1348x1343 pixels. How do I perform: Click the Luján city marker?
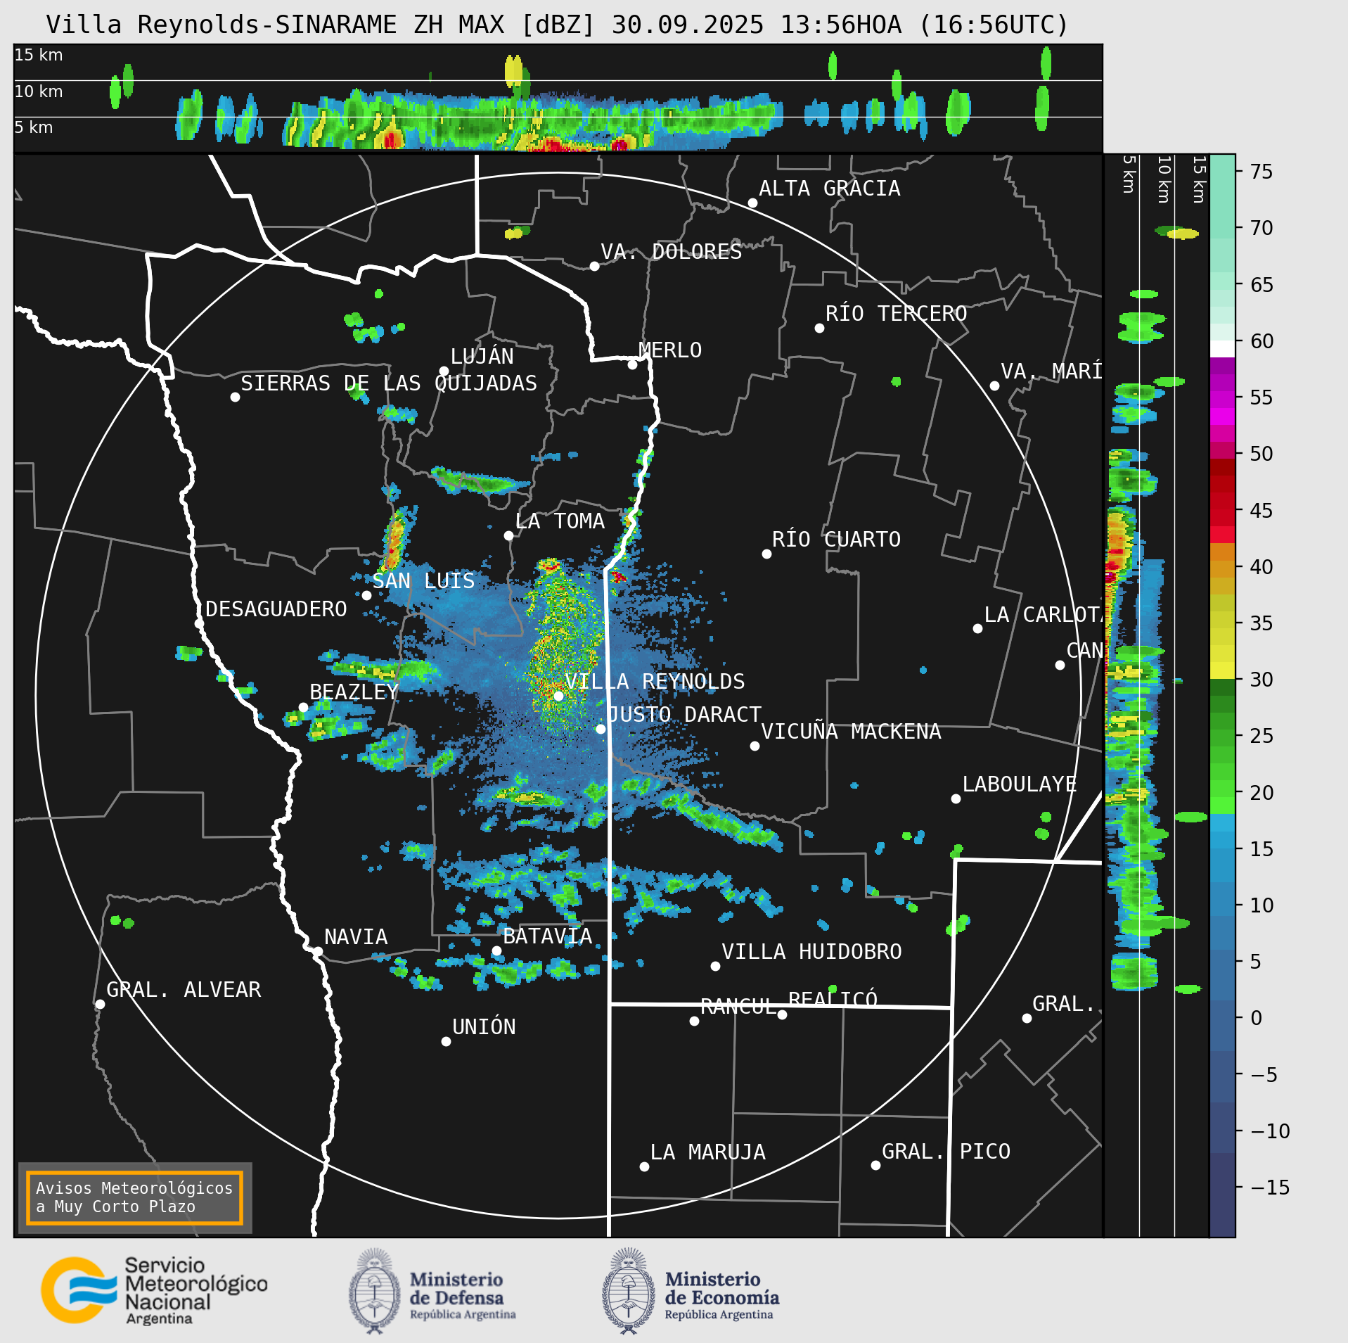444,371
